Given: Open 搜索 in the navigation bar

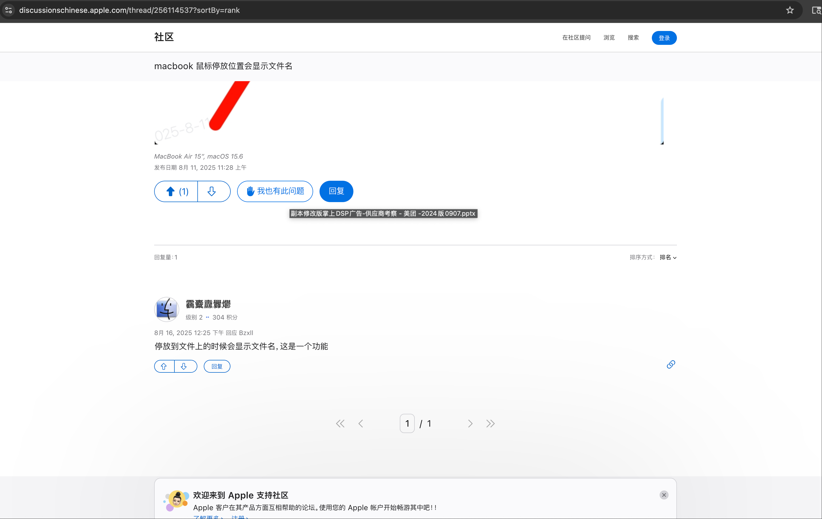Looking at the screenshot, I should click(633, 38).
